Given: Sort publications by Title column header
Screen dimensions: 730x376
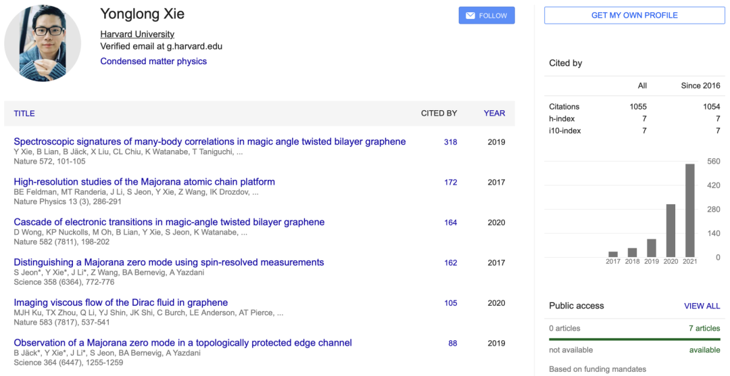Looking at the screenshot, I should tap(24, 114).
